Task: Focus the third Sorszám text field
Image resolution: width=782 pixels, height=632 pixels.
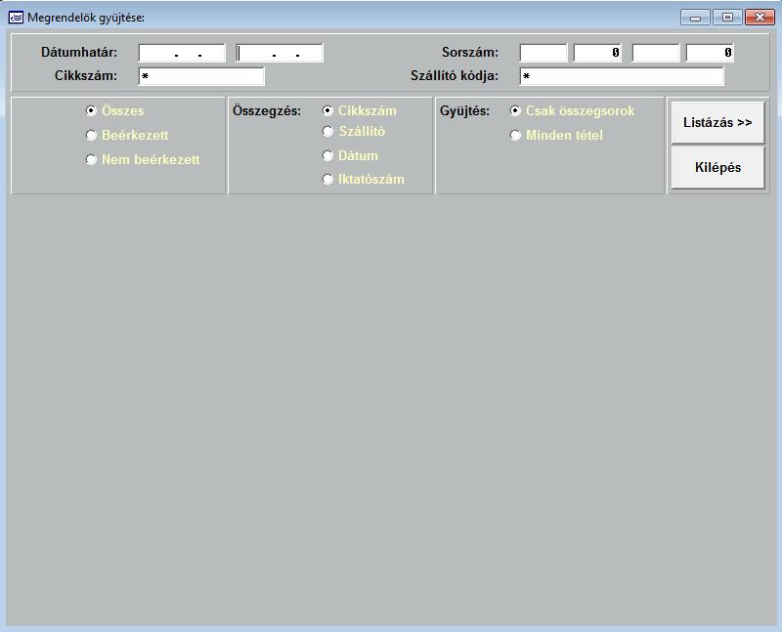Action: coord(655,53)
